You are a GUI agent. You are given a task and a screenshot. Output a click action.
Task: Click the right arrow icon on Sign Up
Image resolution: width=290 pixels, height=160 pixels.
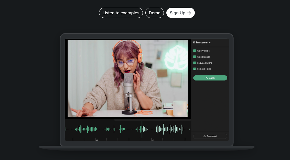[x=189, y=13]
